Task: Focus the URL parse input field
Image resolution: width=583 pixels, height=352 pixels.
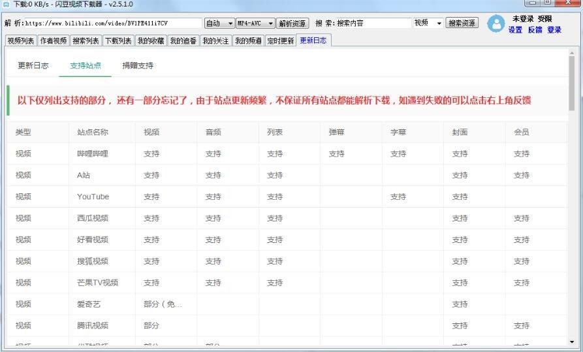Action: 113,23
